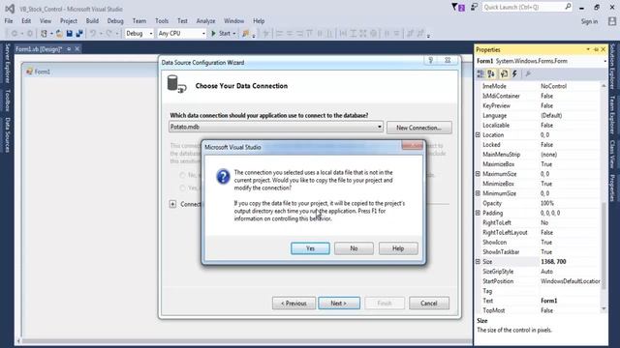620x348 pixels.
Task: Click the Save toolbar icon
Action: pyautogui.click(x=70, y=34)
